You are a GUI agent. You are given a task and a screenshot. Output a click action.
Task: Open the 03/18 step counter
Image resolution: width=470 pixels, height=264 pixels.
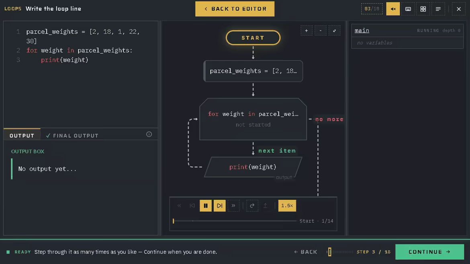372,9
